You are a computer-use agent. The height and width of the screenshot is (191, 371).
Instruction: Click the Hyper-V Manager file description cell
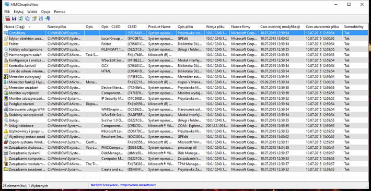pos(190,82)
